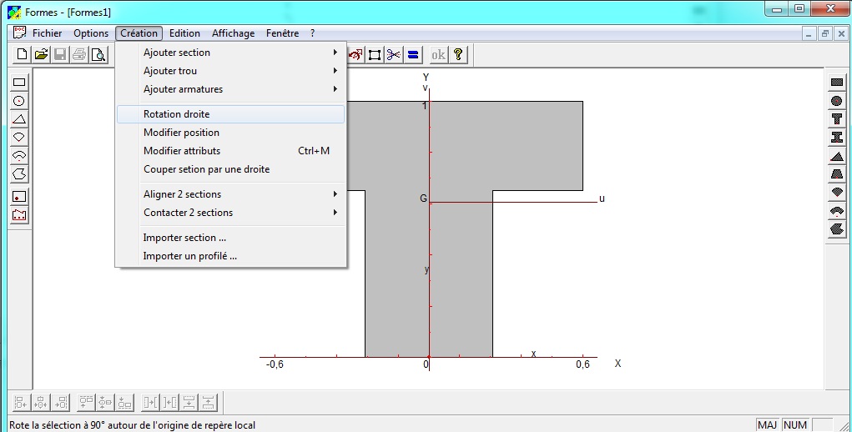Click the contact-upward icon in bottom toolbar
Viewport: 852px width, 432px height.
click(x=209, y=402)
